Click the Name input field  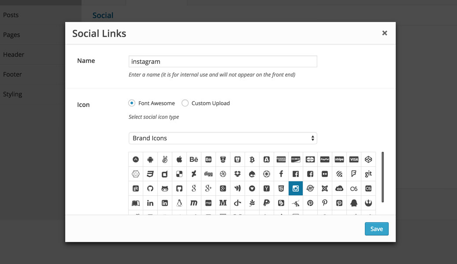click(223, 62)
